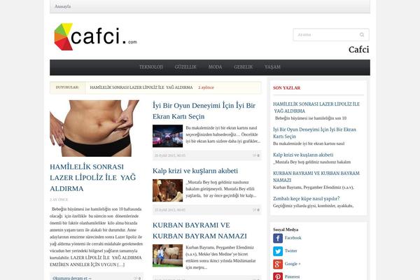
Task: Click Okumaya devam et link
Action: [x=72, y=278]
